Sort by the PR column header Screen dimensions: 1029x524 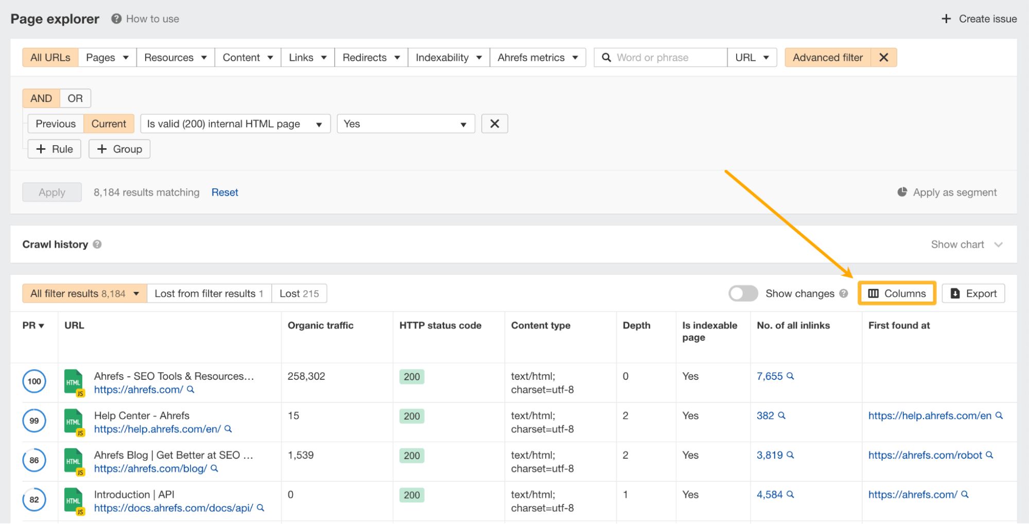(33, 325)
